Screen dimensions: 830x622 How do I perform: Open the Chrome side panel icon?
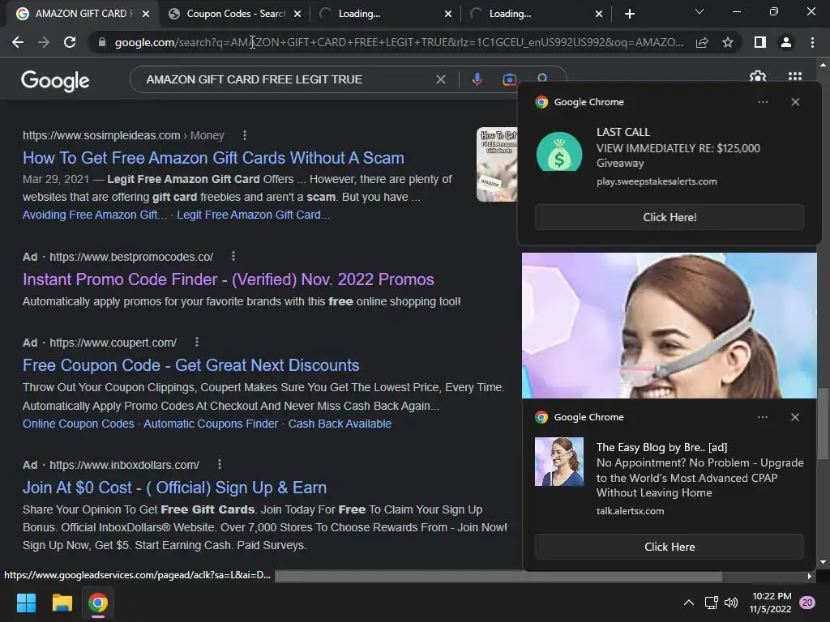(x=760, y=42)
